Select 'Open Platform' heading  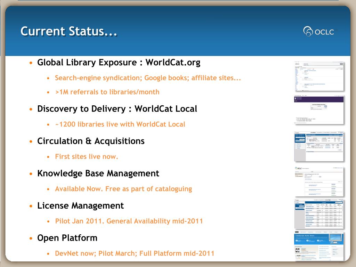67,238
